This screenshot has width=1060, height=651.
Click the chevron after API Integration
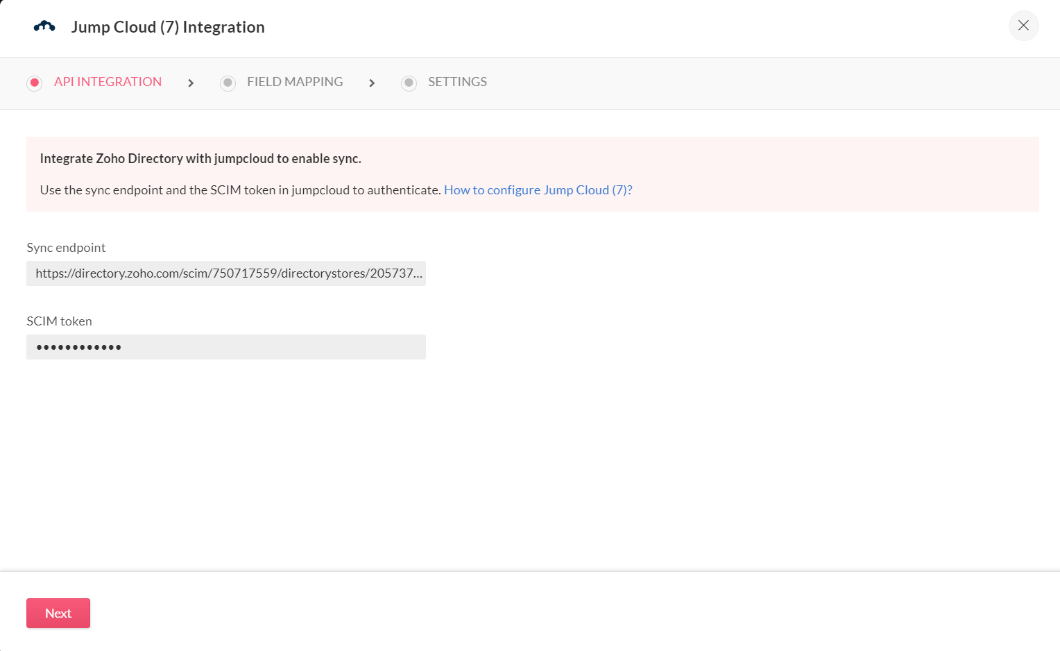point(191,83)
